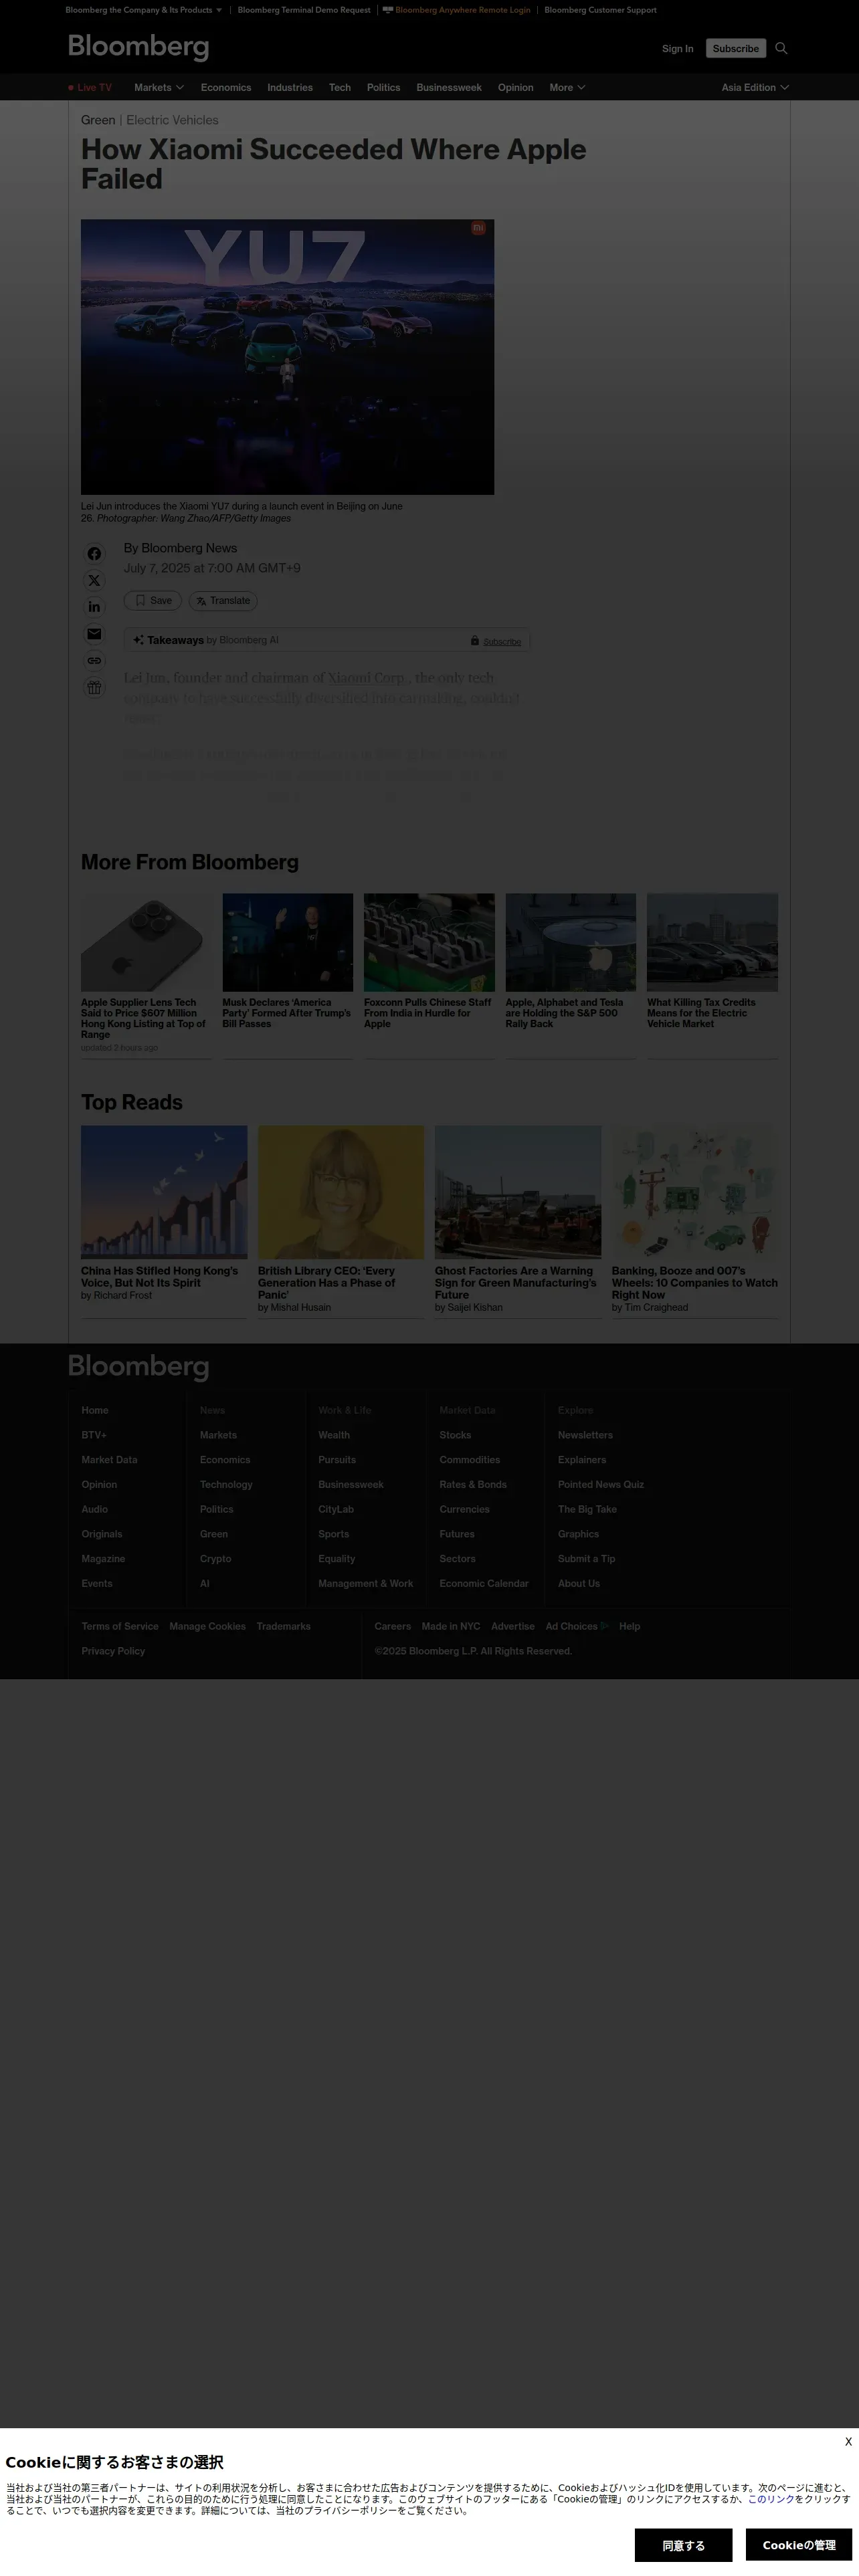
Task: Click footer Privacy Policy link
Action: pyautogui.click(x=113, y=1652)
